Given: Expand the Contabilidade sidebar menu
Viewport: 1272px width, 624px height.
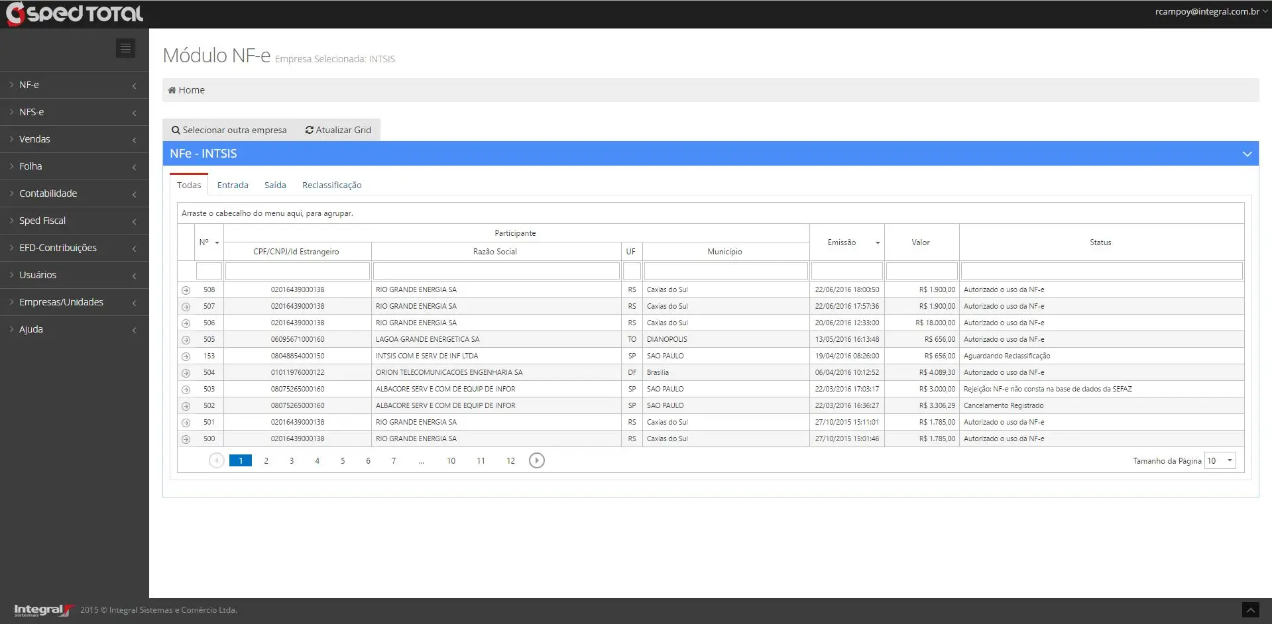Looking at the screenshot, I should coord(74,193).
